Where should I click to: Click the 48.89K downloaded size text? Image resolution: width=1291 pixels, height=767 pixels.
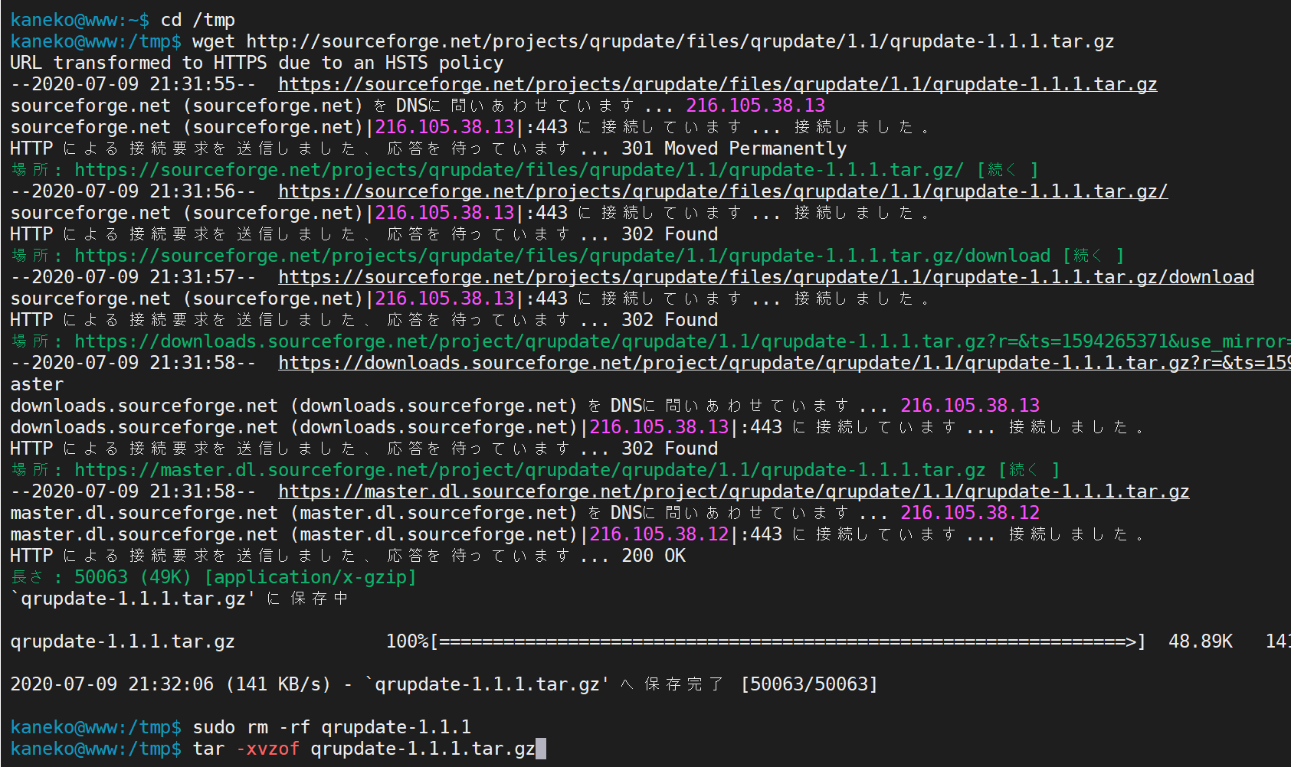coord(1200,641)
